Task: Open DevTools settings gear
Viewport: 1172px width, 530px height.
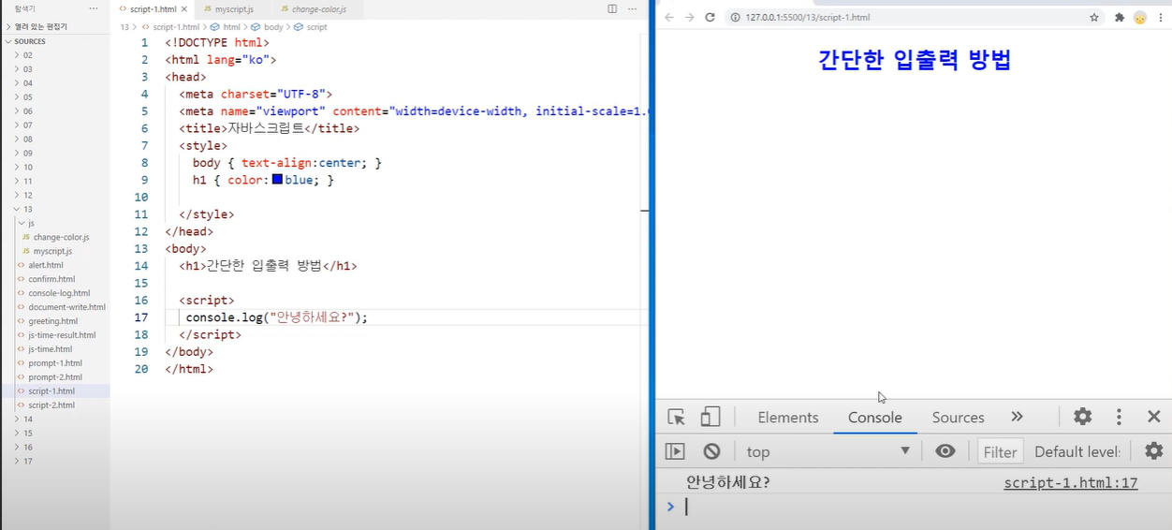Action: pos(1083,417)
